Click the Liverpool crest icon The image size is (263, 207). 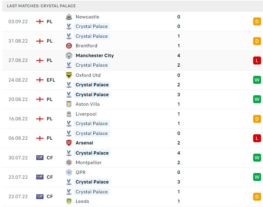pyautogui.click(x=69, y=114)
